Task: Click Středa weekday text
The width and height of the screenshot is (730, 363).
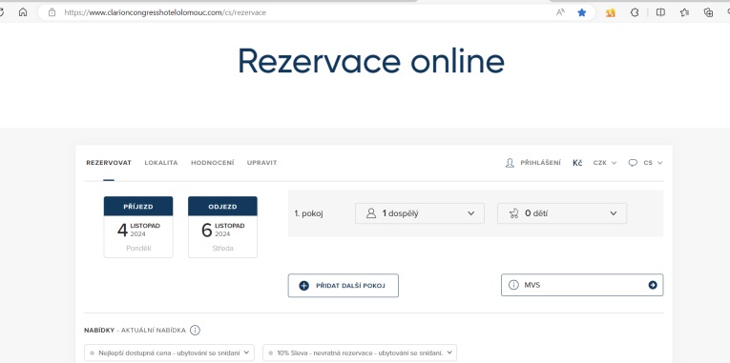Action: click(x=223, y=249)
